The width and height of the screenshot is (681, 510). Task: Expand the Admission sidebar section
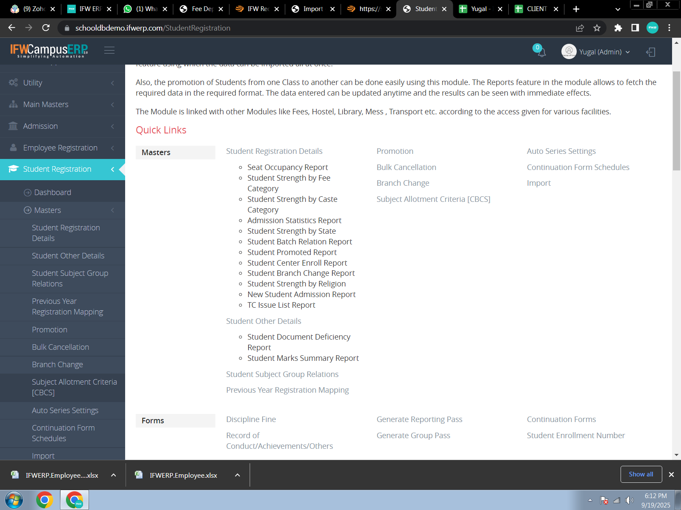point(63,126)
